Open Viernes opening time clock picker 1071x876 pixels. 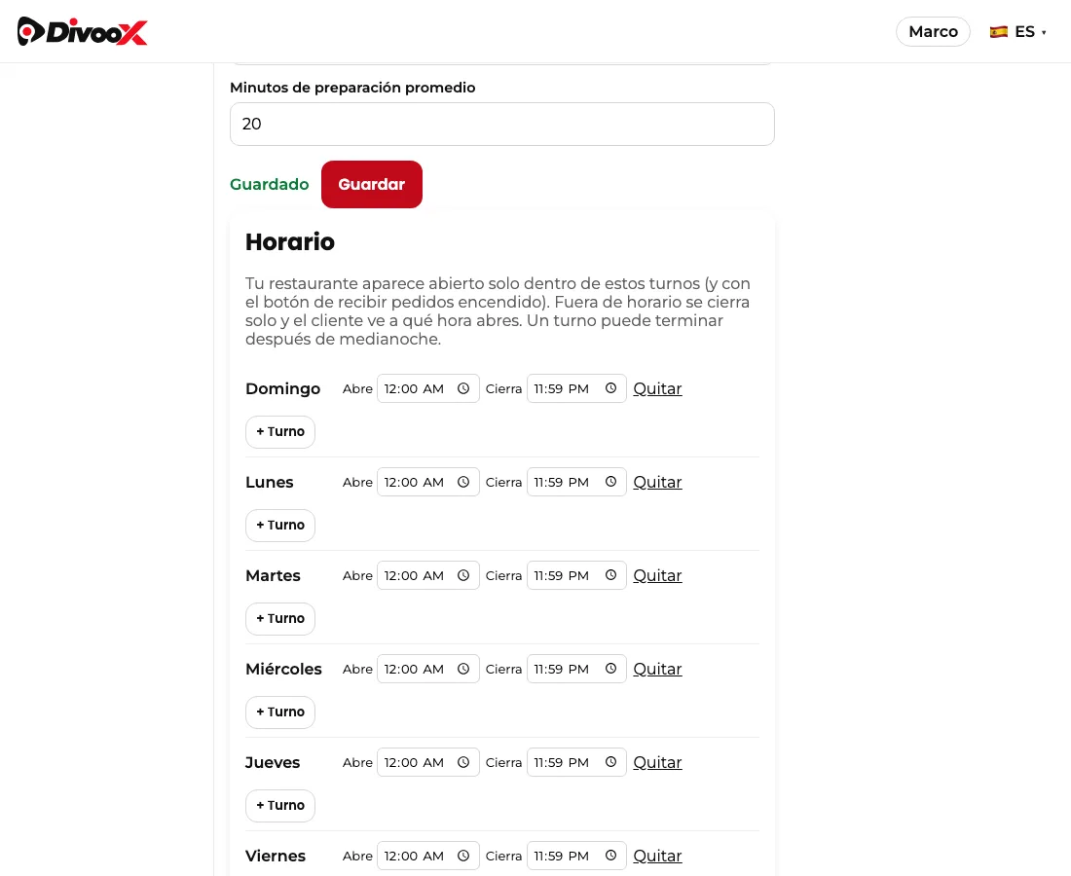[463, 857]
